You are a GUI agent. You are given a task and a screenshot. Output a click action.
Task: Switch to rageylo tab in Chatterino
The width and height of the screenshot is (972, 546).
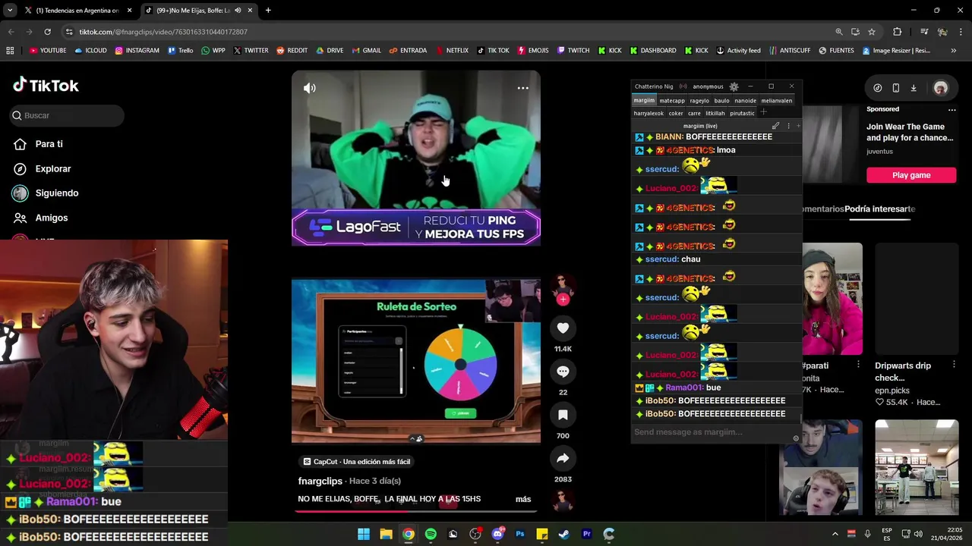tap(699, 100)
